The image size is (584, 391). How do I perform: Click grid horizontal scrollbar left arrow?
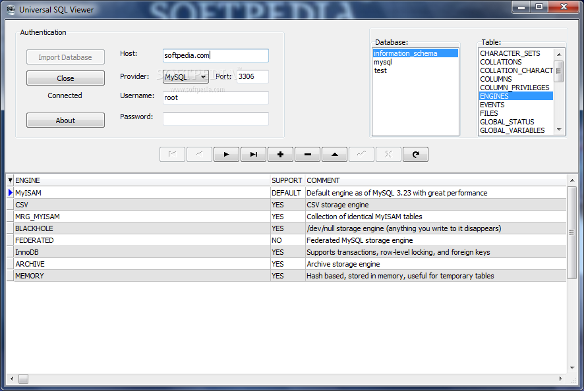coord(12,378)
